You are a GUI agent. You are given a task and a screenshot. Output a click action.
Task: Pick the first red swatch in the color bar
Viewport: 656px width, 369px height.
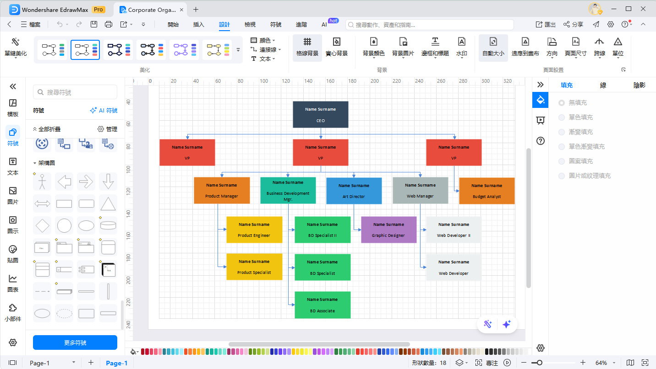143,352
